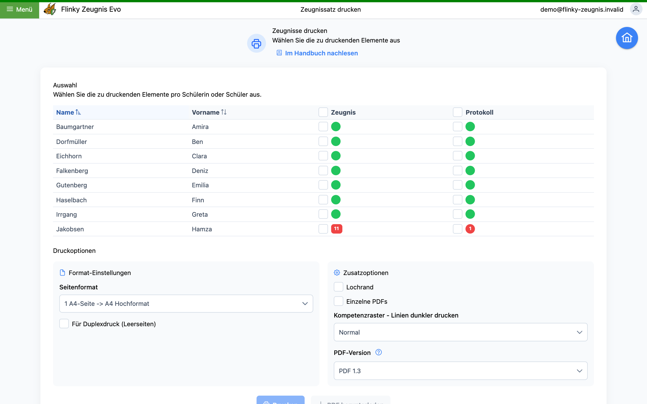Image resolution: width=647 pixels, height=404 pixels.
Task: Click green Protokoll status dot for Haselbach
Action: click(470, 200)
